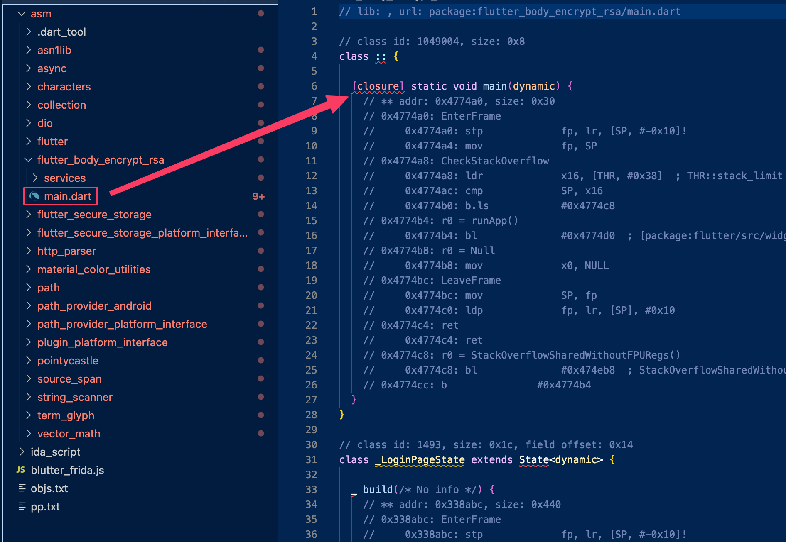Select the flutter_secure_storage folder

[94, 215]
